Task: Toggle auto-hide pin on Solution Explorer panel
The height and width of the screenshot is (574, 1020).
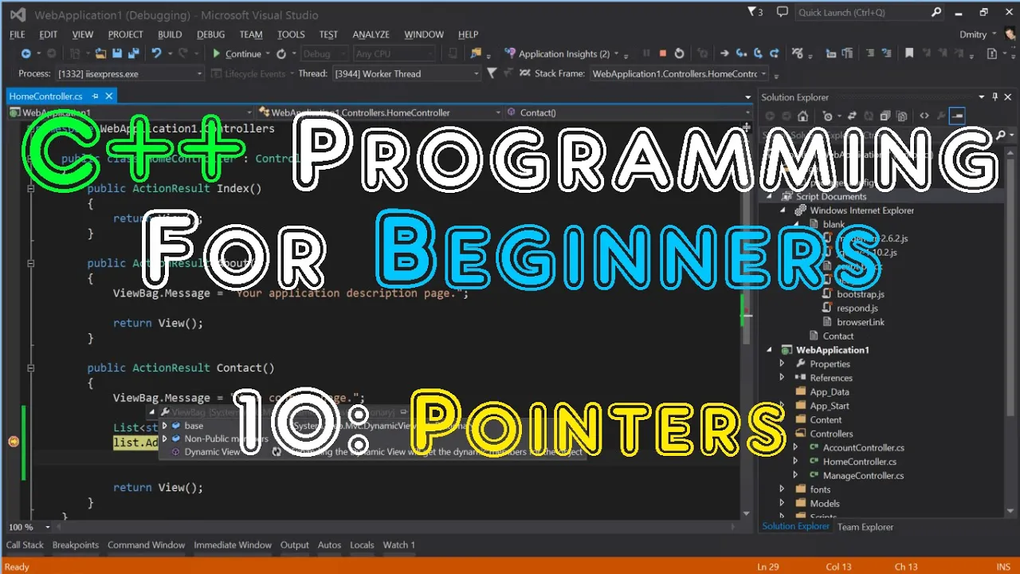Action: 996,97
